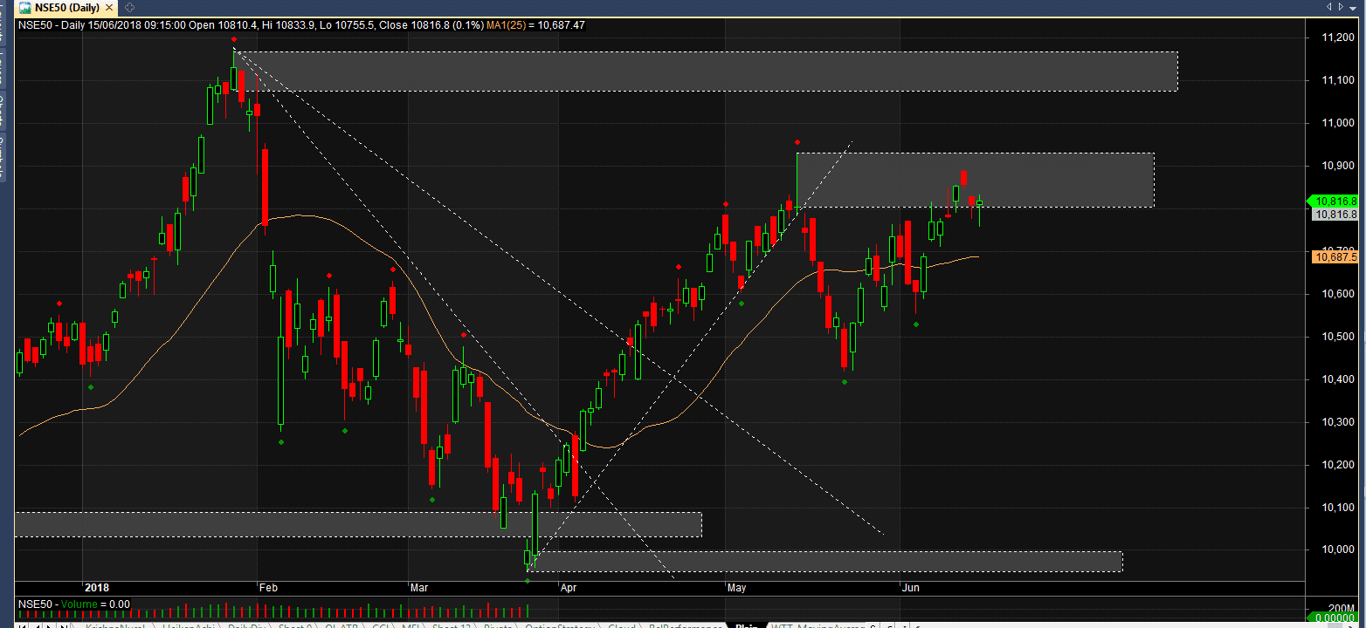Open the CCI sheet tab
This screenshot has height=628, width=1366.
382,626
